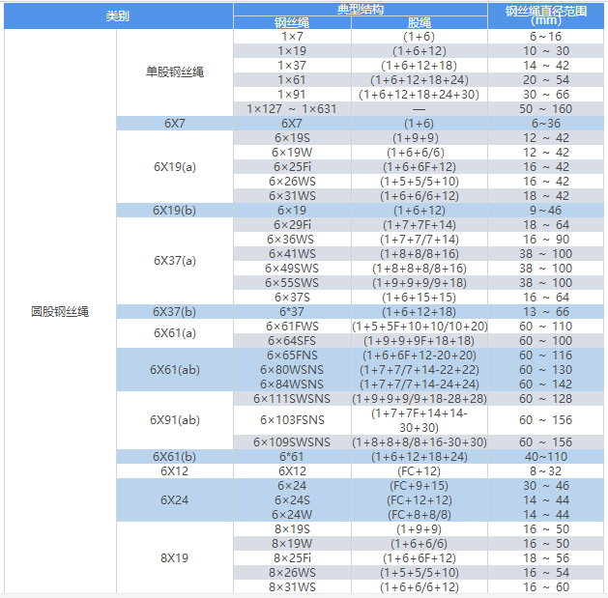Image resolution: width=608 pixels, height=598 pixels.
Task: Select the 单股钢丝绳 cell
Action: [x=175, y=72]
